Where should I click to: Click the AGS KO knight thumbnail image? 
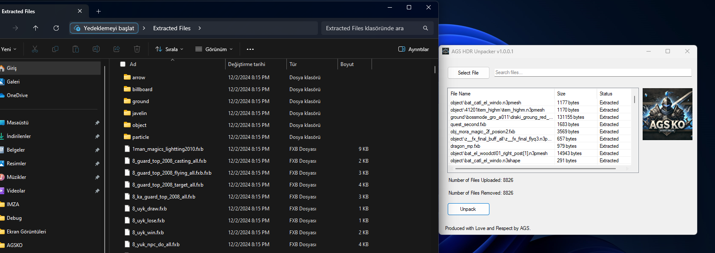point(667,114)
